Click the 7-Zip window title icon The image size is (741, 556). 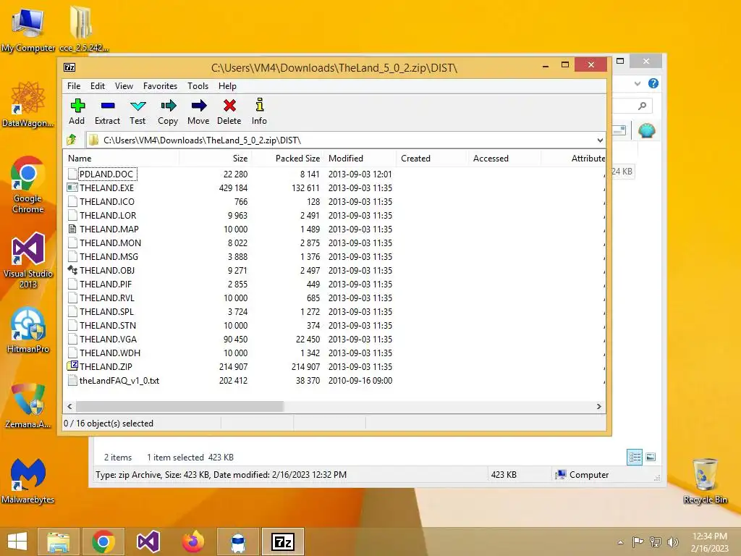coord(69,67)
